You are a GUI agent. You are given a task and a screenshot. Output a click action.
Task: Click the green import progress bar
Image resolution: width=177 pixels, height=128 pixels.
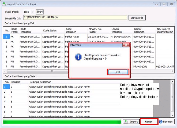pos(62,122)
